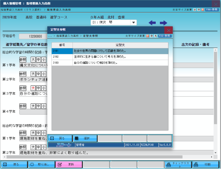Image resolution: width=221 pixels, height=169 pixels.
Task: Toggle 大 size for 第3学年 row
Action: click(x=33, y=88)
